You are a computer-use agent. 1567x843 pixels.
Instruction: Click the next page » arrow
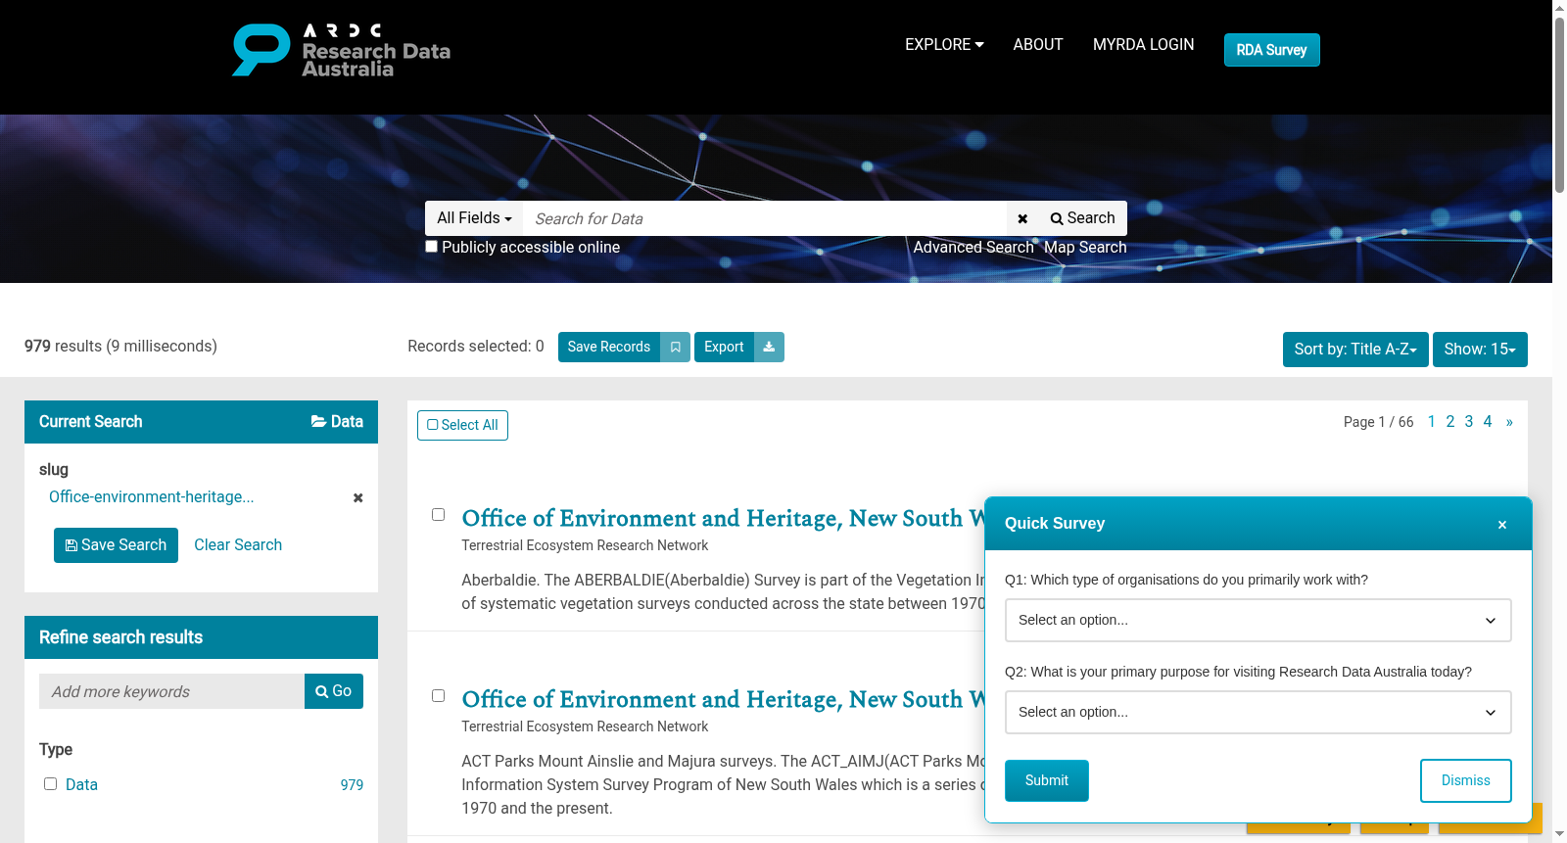coord(1509,422)
